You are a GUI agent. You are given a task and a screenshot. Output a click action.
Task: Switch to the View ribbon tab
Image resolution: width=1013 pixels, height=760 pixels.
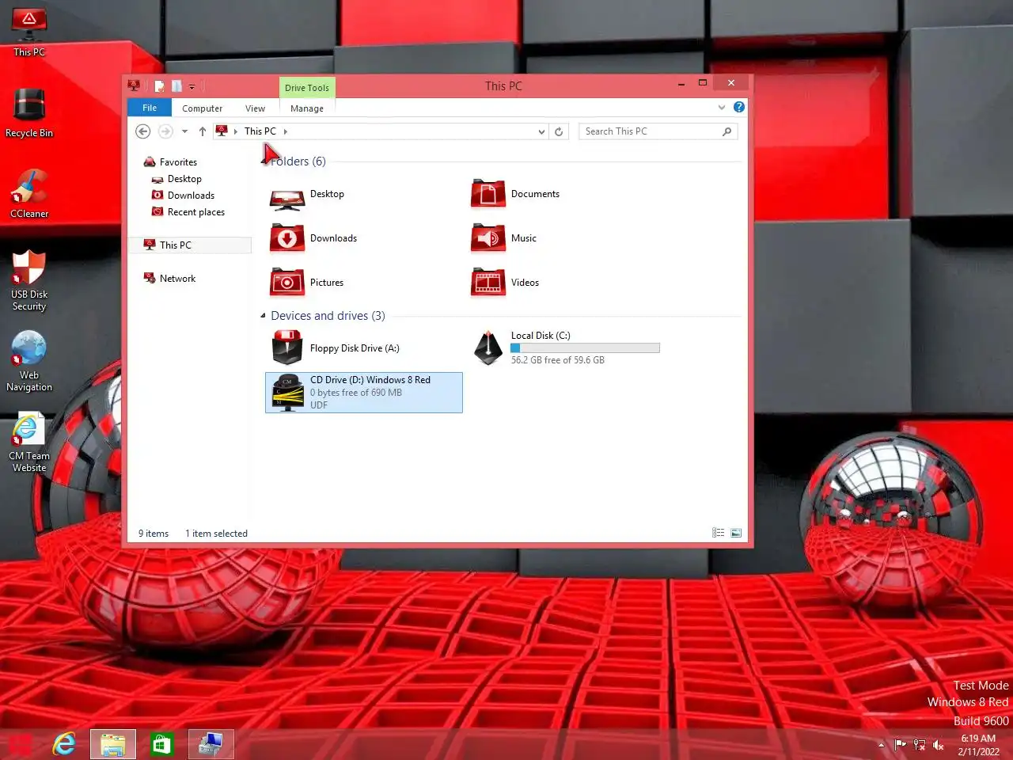(x=255, y=108)
